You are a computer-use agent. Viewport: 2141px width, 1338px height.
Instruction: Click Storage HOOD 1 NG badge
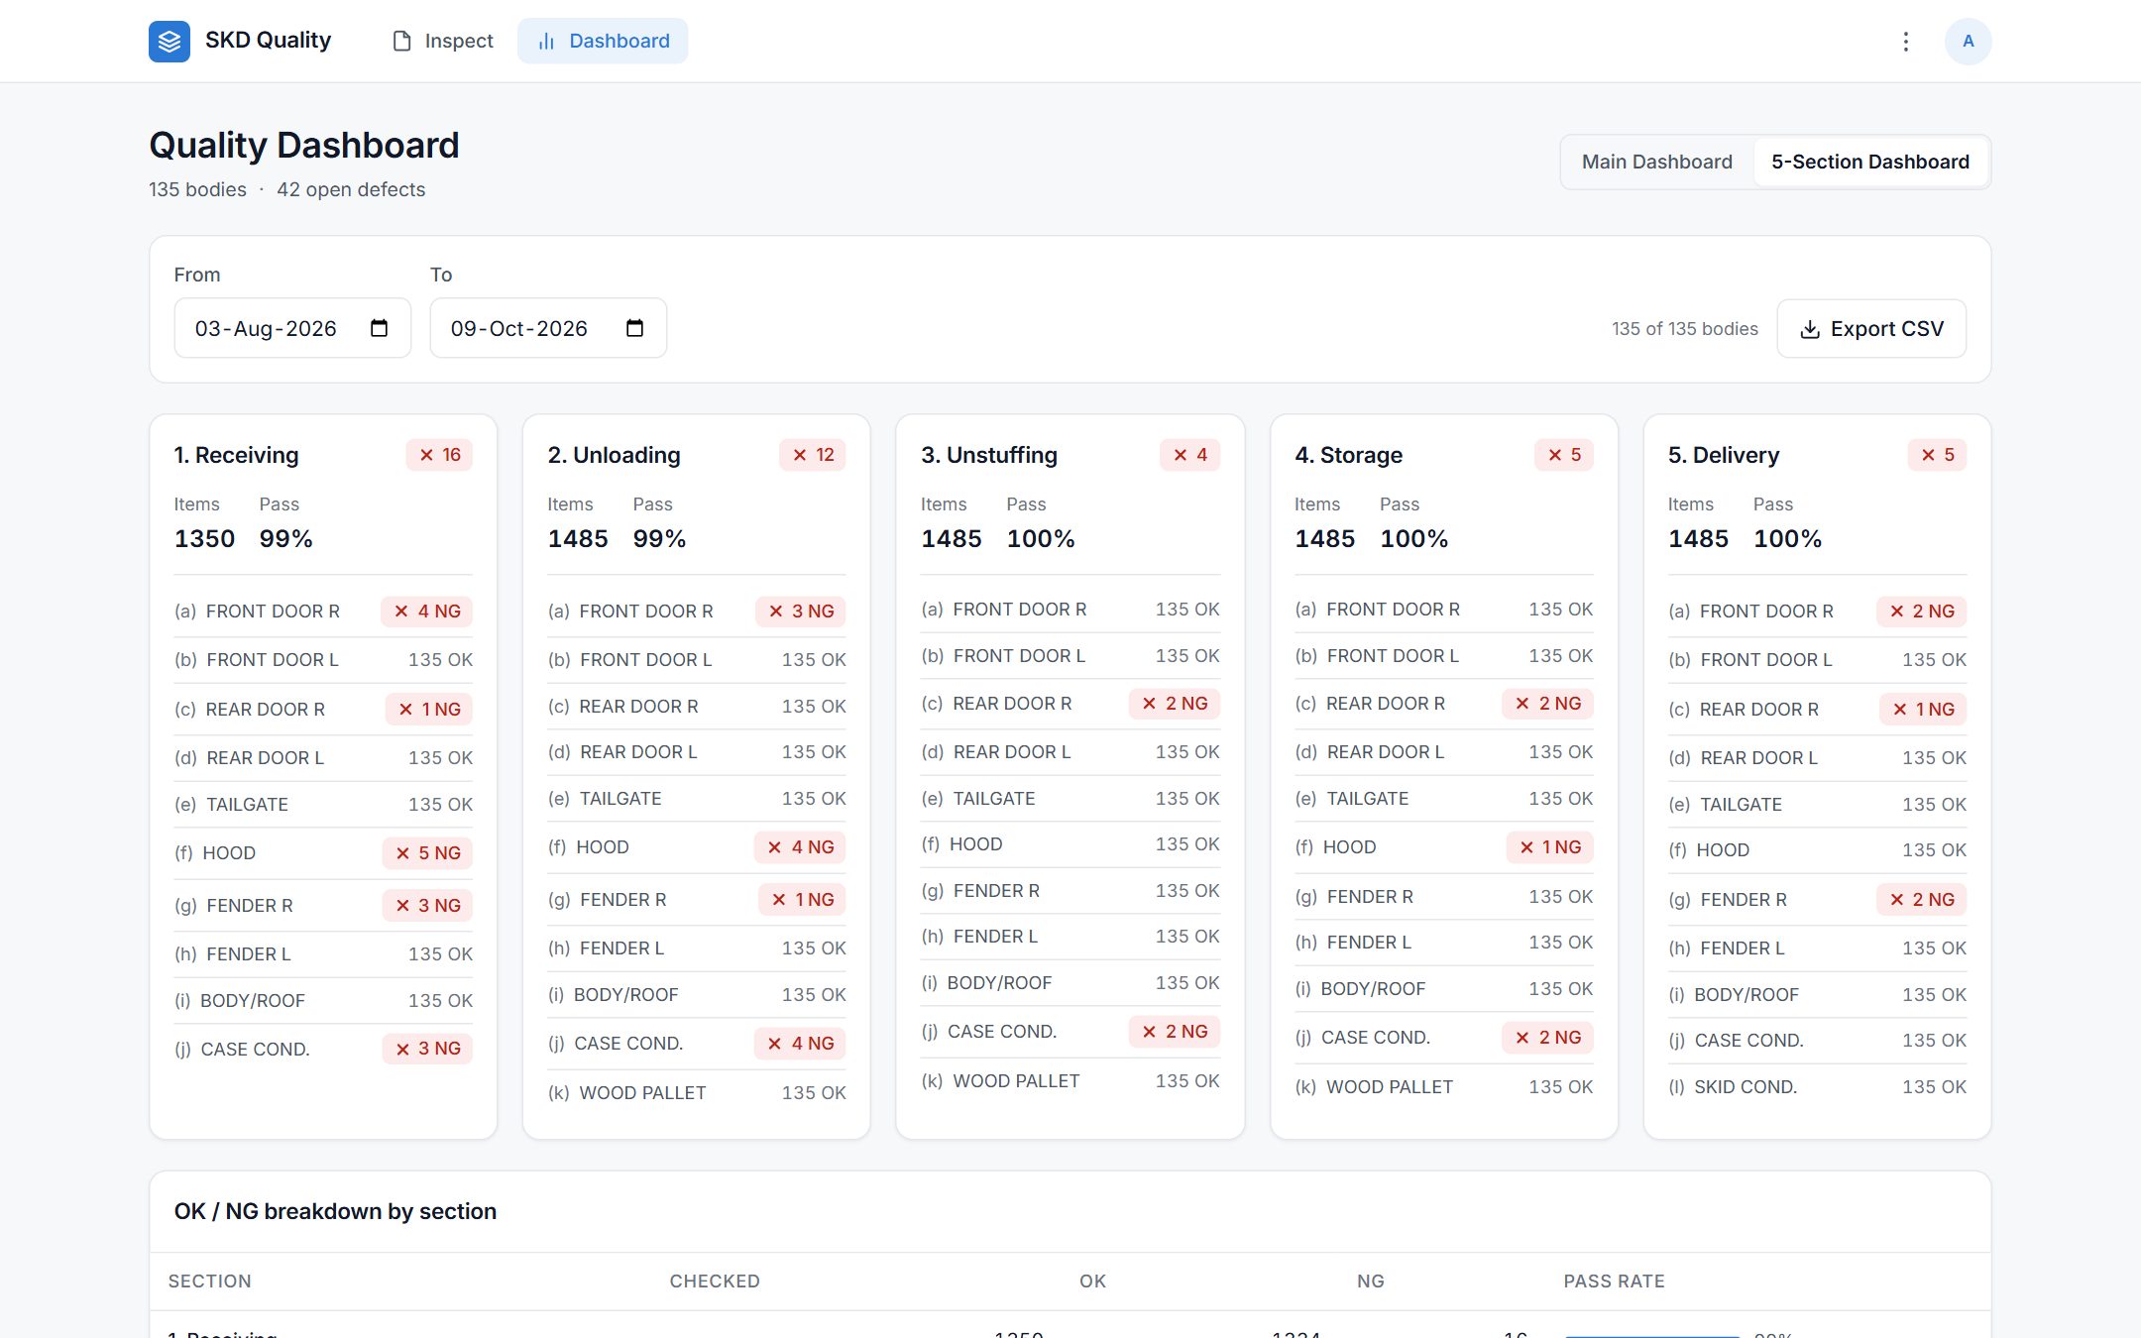1550,847
